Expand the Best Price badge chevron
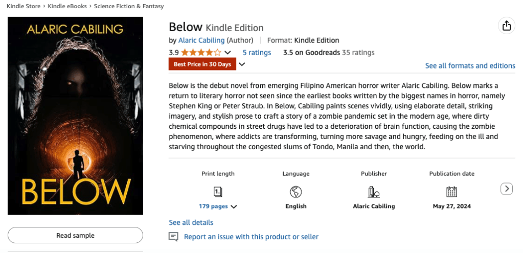The width and height of the screenshot is (523, 253). 242,64
